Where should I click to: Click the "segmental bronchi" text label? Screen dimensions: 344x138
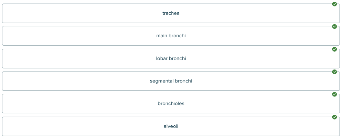pyautogui.click(x=171, y=81)
